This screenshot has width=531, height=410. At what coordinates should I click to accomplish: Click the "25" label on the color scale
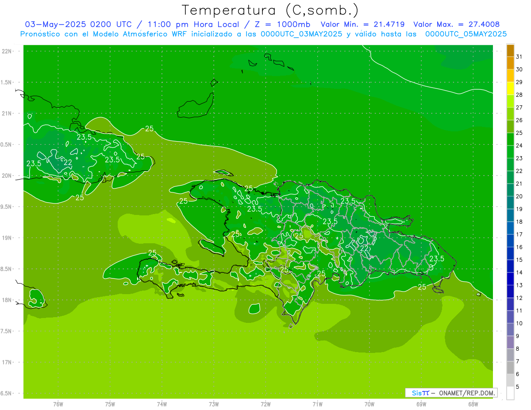coord(519,133)
